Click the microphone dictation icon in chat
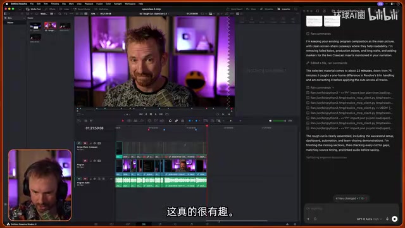Screen dimensions: 405x228 [x=387, y=219]
